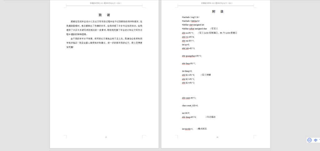Click the line "#include <reg51.h>"
Viewport: 320px width, 151px height.
[191, 17]
